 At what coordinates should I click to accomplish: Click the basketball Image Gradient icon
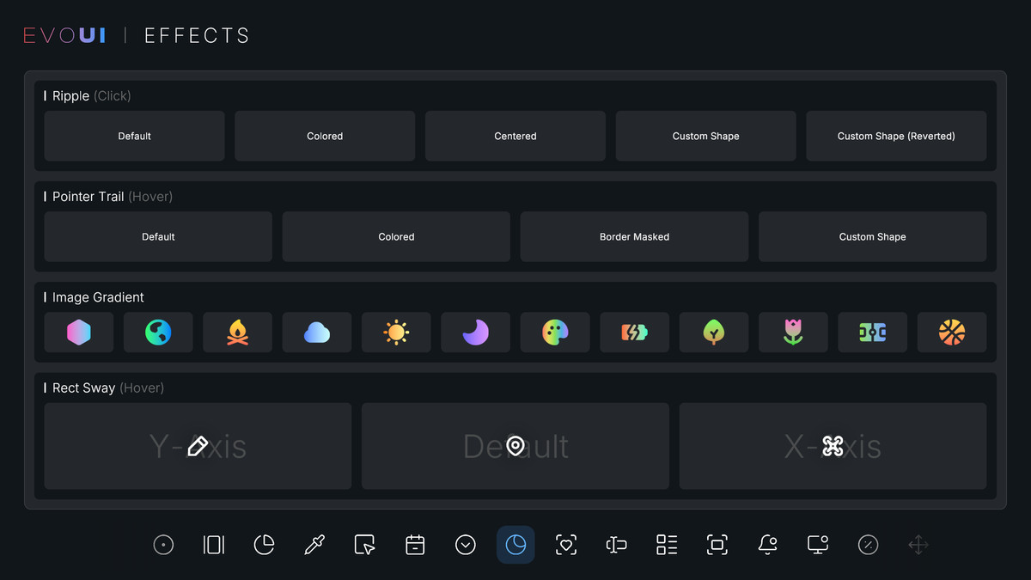[x=952, y=332]
